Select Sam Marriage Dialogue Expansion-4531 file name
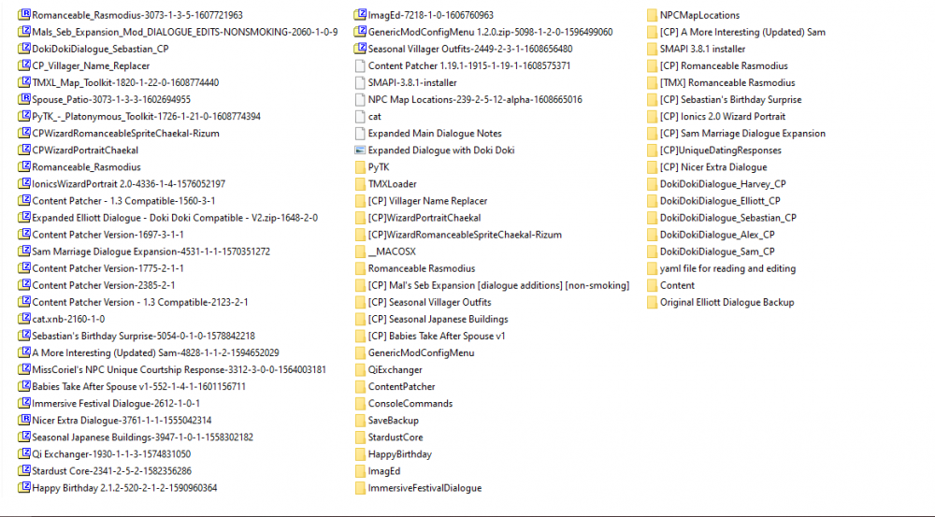 151,251
